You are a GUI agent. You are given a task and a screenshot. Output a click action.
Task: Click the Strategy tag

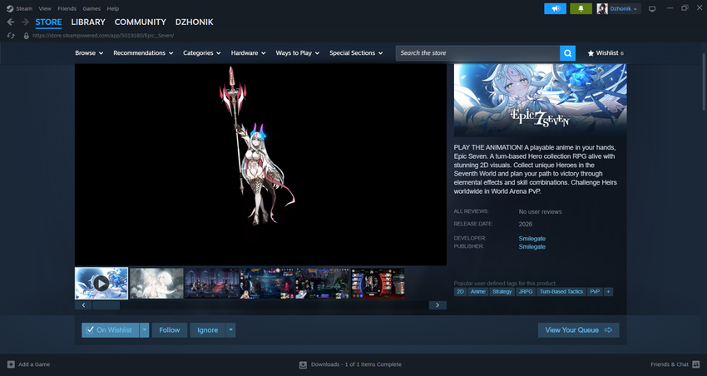tap(502, 292)
